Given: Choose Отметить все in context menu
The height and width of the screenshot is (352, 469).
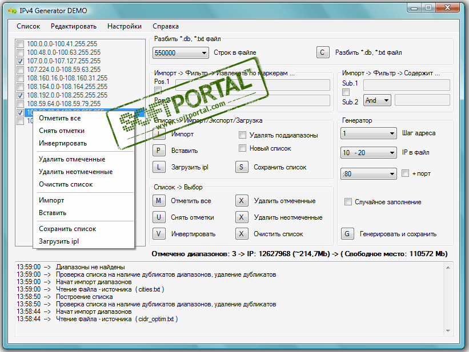Looking at the screenshot, I should coord(83,118).
